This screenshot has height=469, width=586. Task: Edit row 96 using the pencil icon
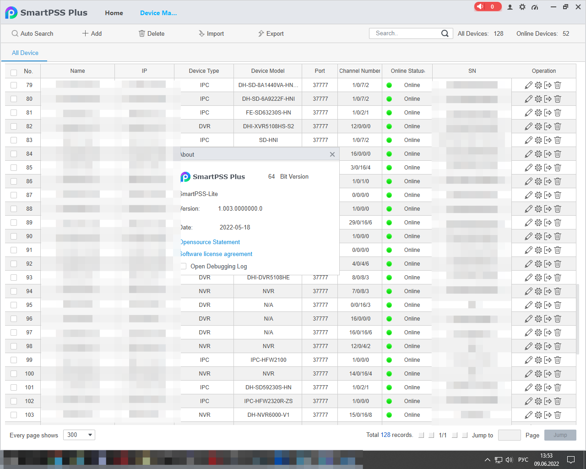click(x=528, y=319)
